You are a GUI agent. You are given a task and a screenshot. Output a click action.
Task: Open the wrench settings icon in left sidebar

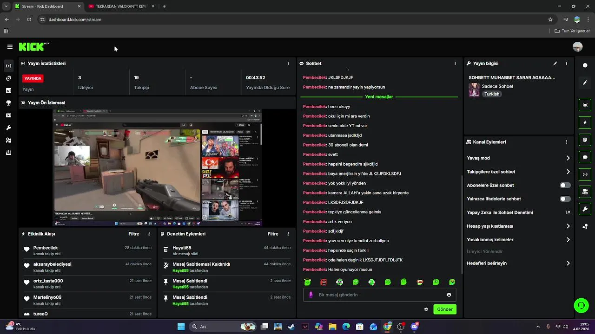8,128
